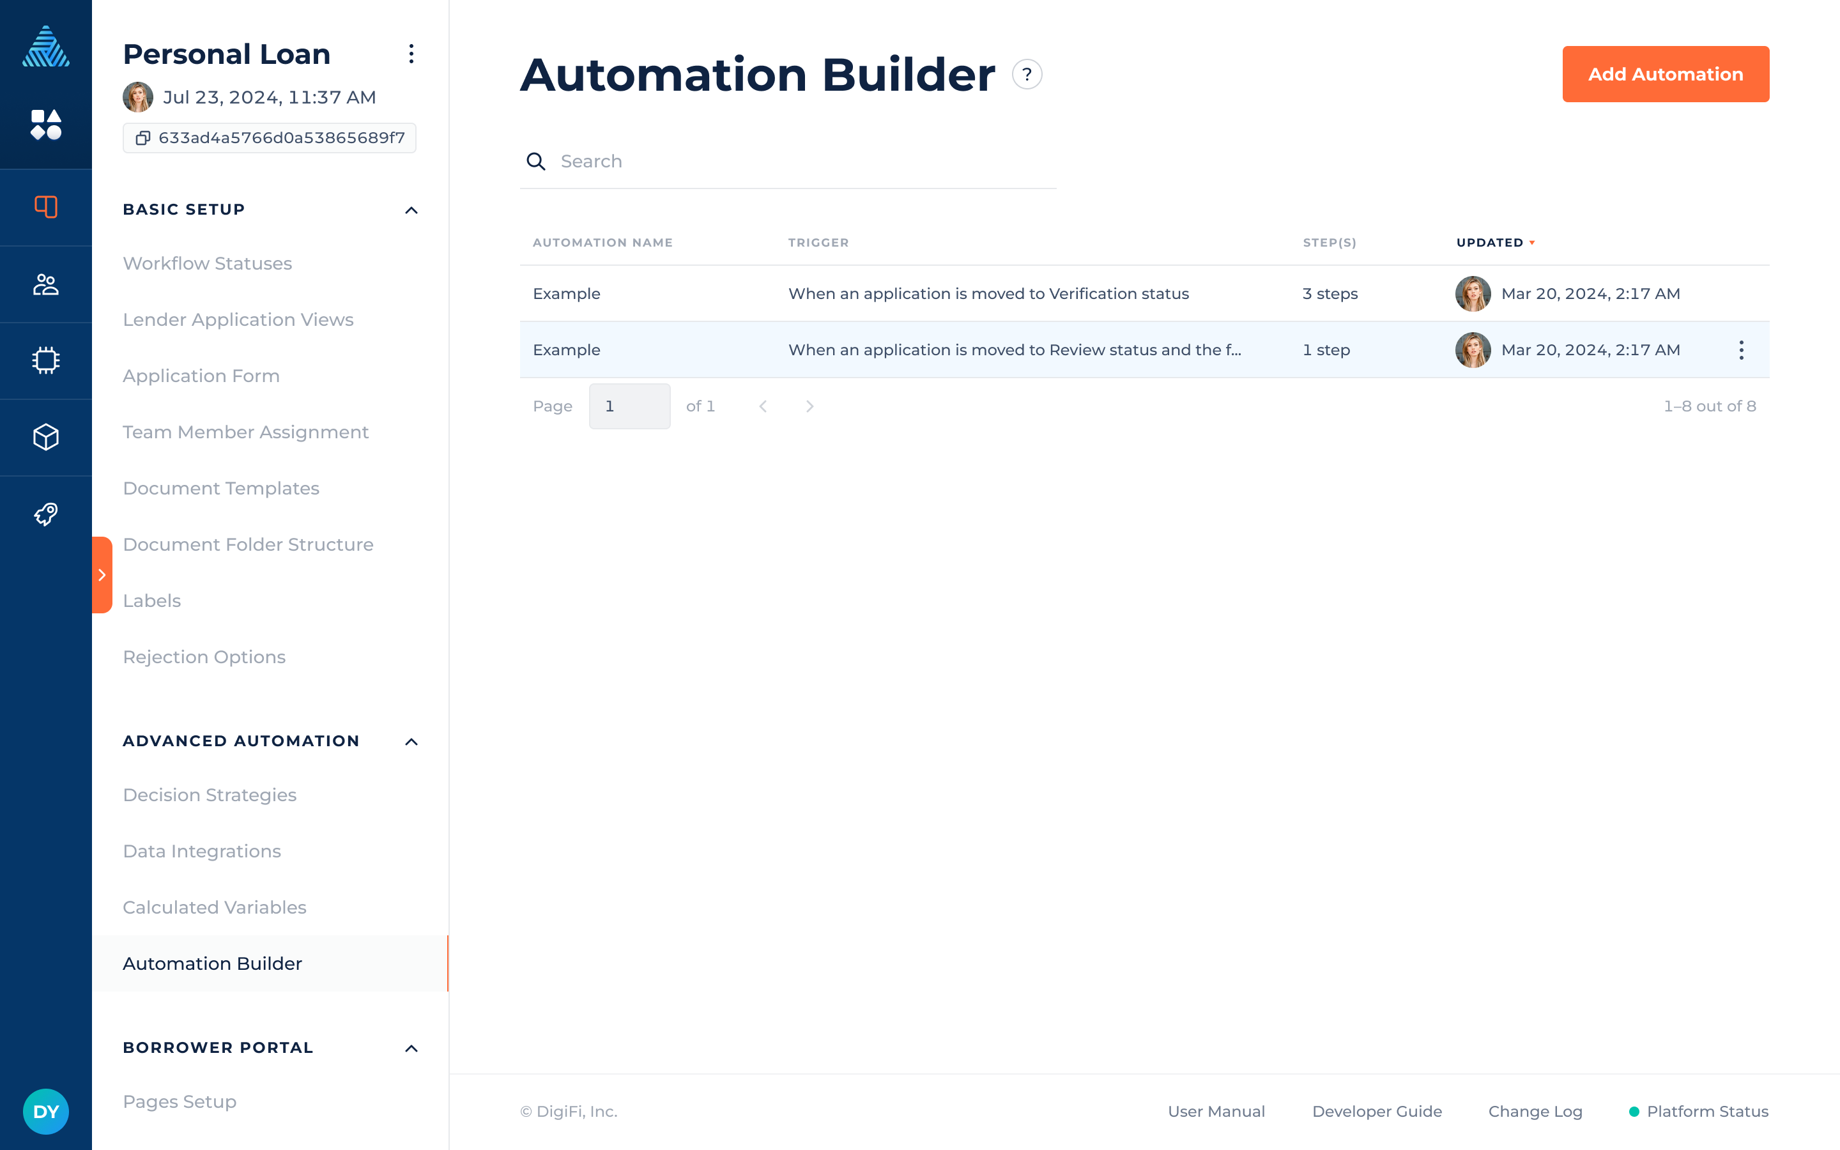Click the DigiFi logo icon
The width and height of the screenshot is (1840, 1150).
pos(45,47)
